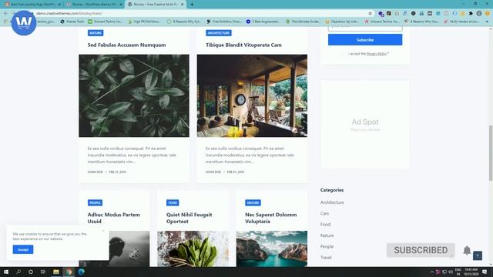Screen dimensions: 493x277
Task: Open Task View on taskbar
Action: pos(43,272)
